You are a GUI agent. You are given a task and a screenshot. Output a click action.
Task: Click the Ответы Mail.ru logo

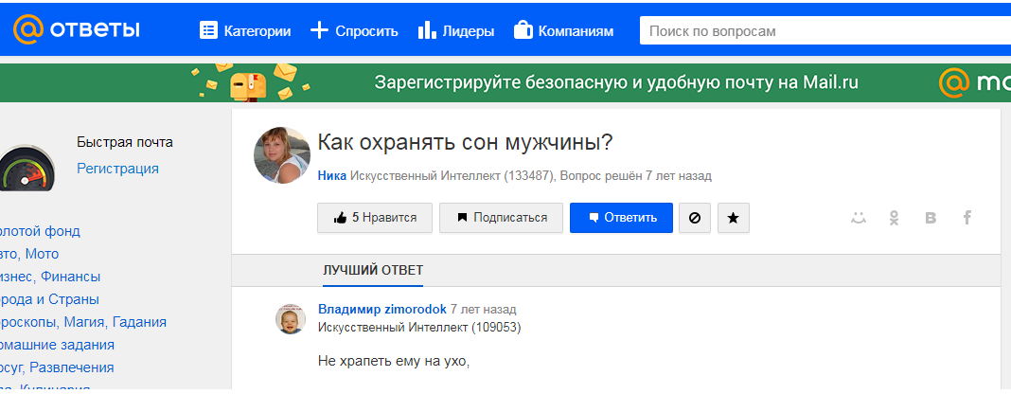(x=76, y=30)
